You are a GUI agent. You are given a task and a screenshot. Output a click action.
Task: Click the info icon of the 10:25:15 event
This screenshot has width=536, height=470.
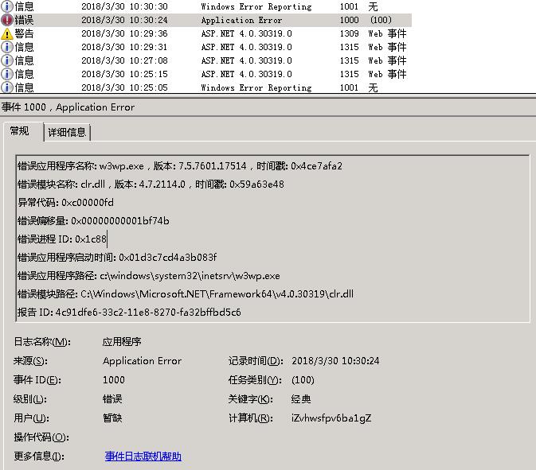(x=7, y=74)
